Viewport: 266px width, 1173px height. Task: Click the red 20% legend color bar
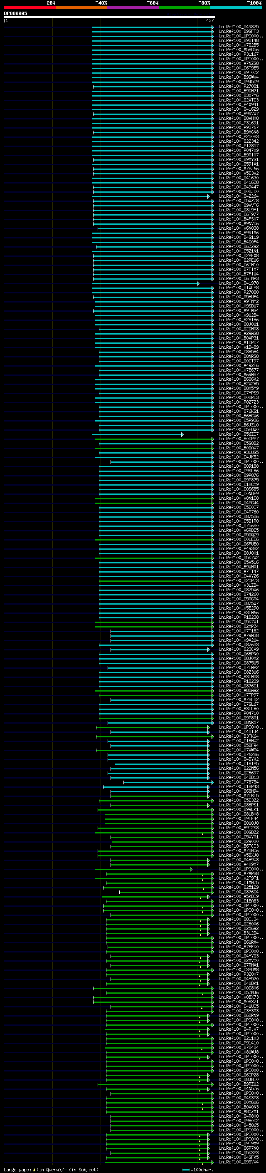pyautogui.click(x=30, y=7)
